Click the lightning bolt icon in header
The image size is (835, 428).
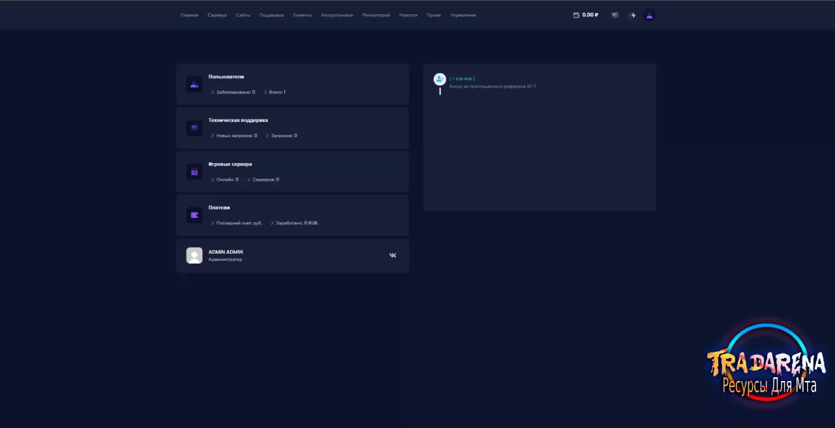[632, 15]
